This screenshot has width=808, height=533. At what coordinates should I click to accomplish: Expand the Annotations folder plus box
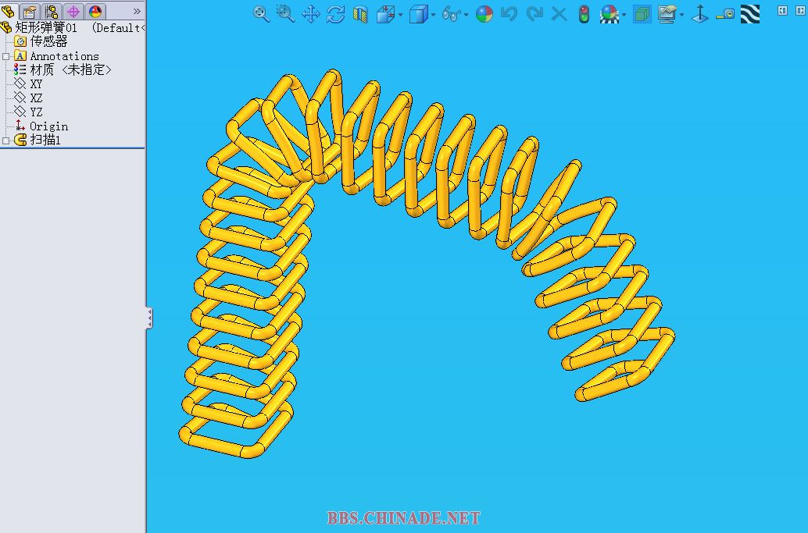coord(5,56)
